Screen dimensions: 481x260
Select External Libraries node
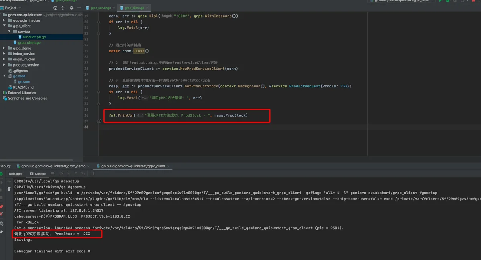[22, 93]
